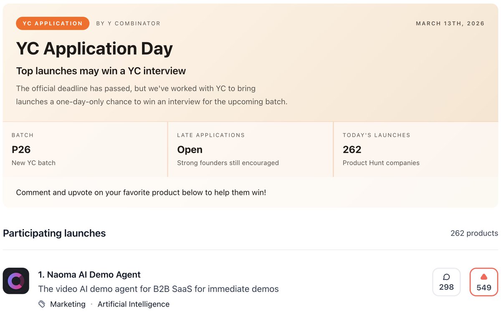Open the 1. Naoma AI Demo Agent title
The image size is (501, 312).
pyautogui.click(x=89, y=274)
